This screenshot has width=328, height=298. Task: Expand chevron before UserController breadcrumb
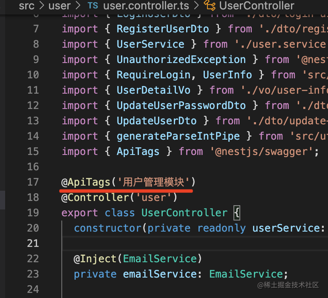click(196, 6)
